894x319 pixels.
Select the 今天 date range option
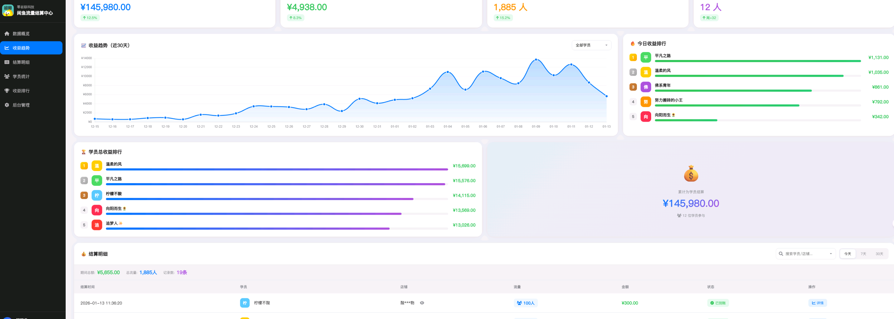click(848, 254)
